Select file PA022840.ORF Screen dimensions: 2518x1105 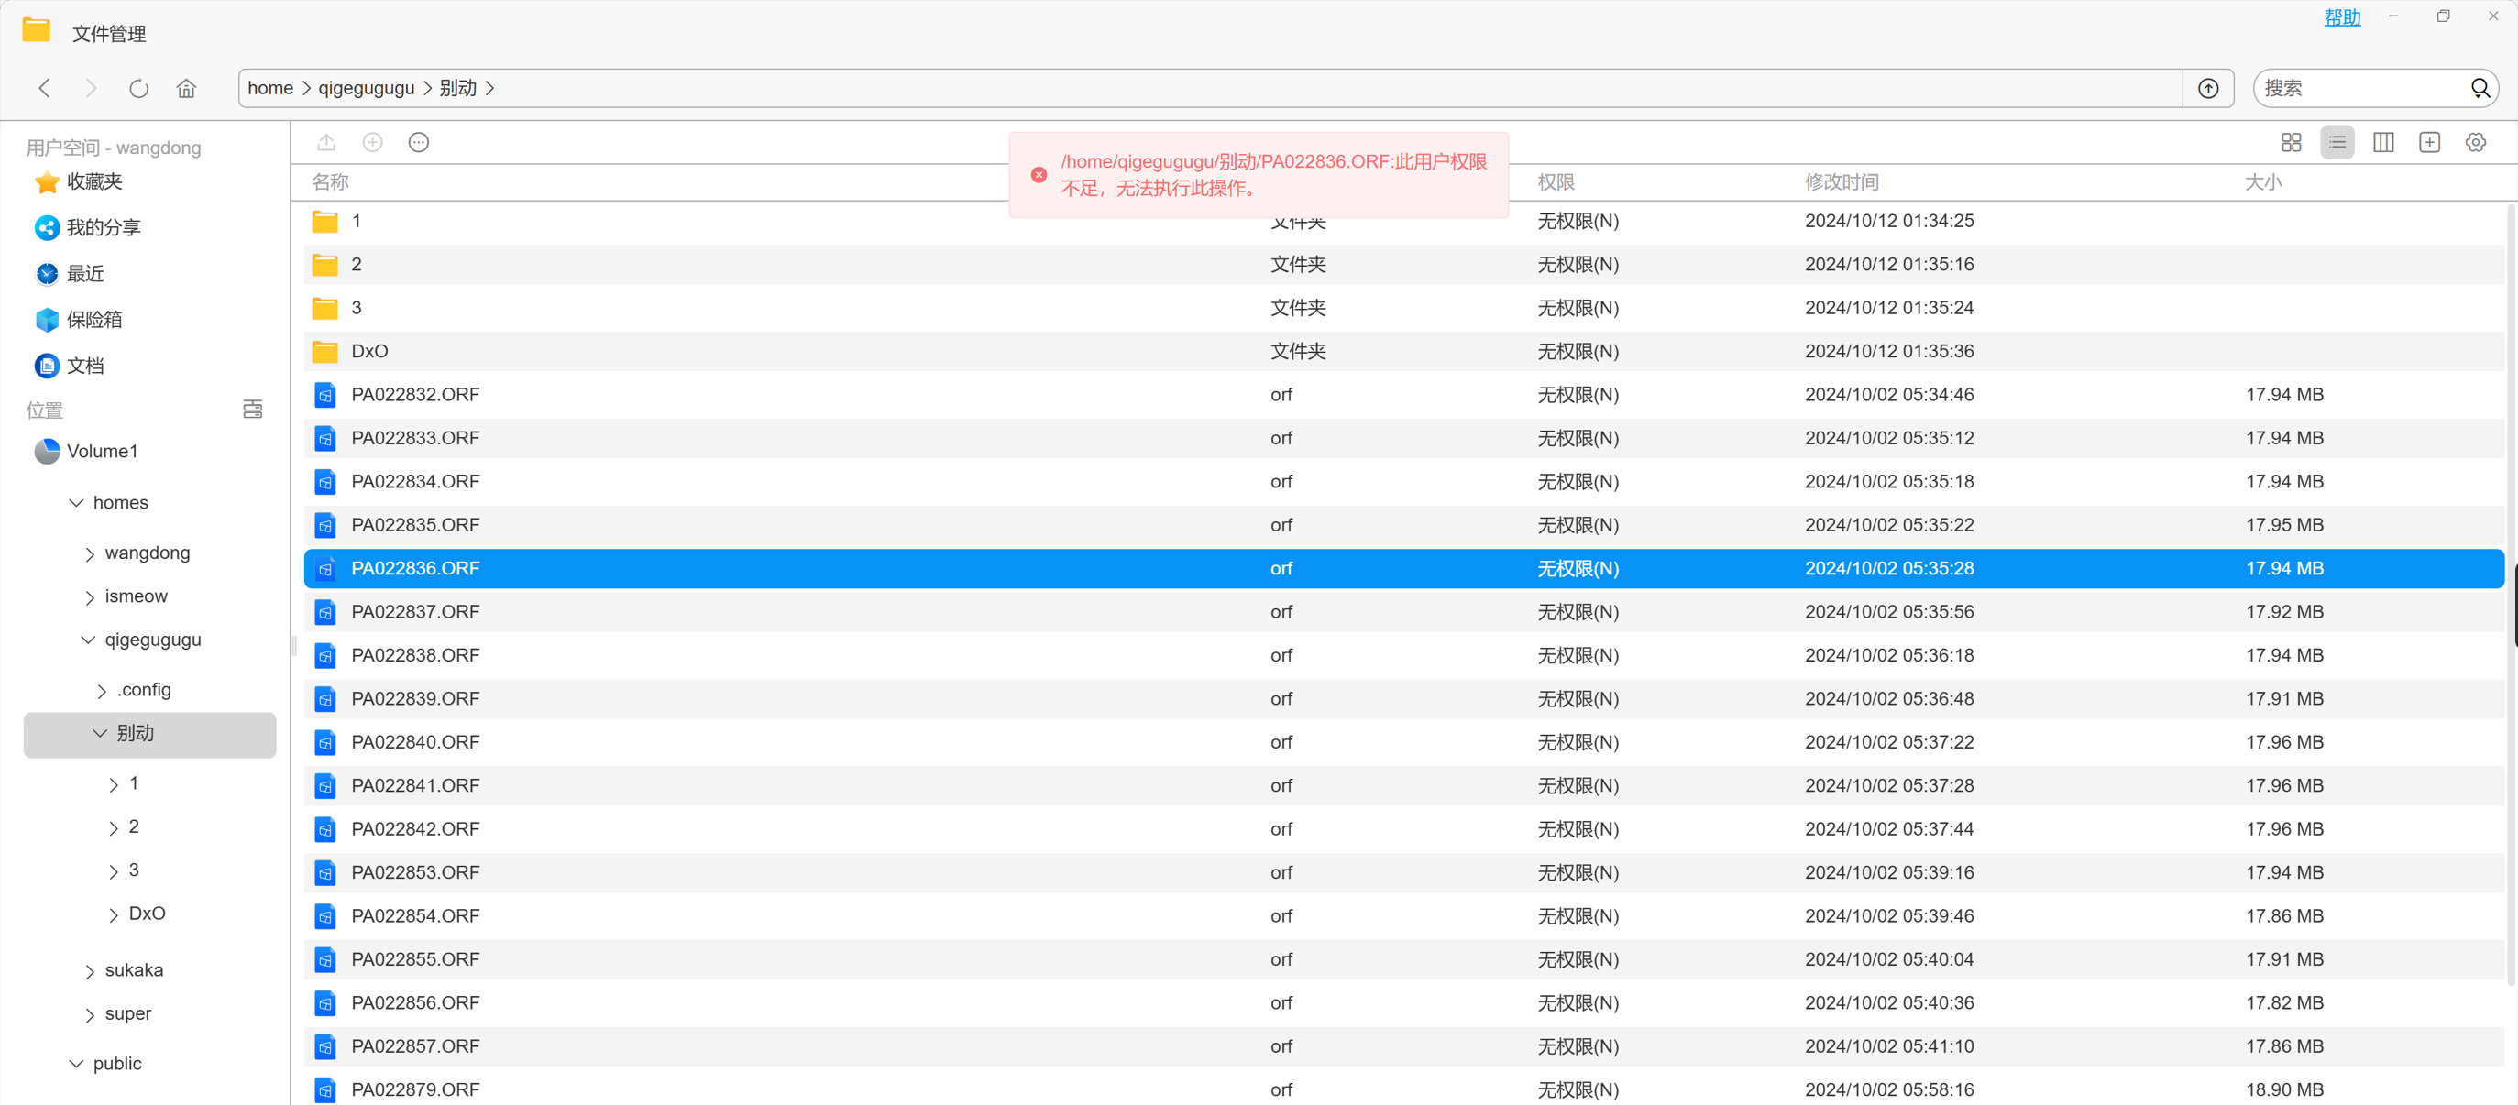coord(1403,742)
